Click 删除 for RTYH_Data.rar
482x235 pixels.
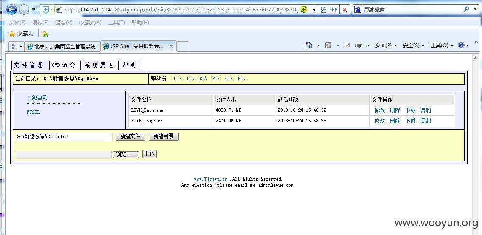pos(395,110)
